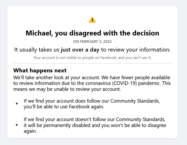
Task: Click the second bullet point dot
Action: tap(17, 125)
